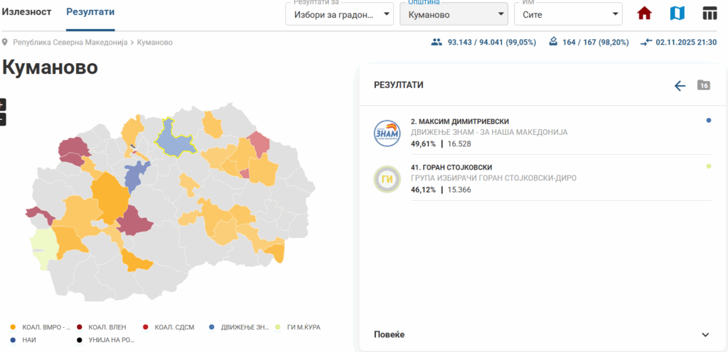The image size is (728, 352).
Task: Switch to the blue map view icon
Action: (x=677, y=13)
